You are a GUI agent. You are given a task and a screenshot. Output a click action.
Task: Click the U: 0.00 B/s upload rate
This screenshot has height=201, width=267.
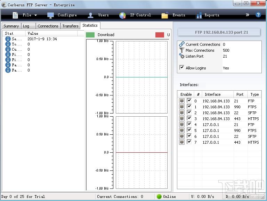coord(202,196)
